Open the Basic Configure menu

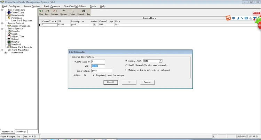pyautogui.click(x=11, y=6)
